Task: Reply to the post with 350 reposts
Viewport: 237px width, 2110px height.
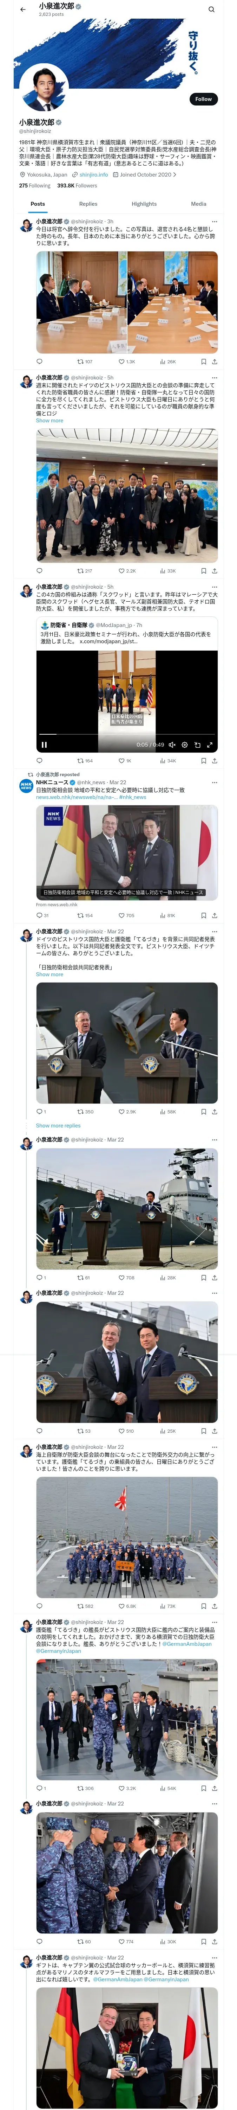Action: [x=40, y=1112]
